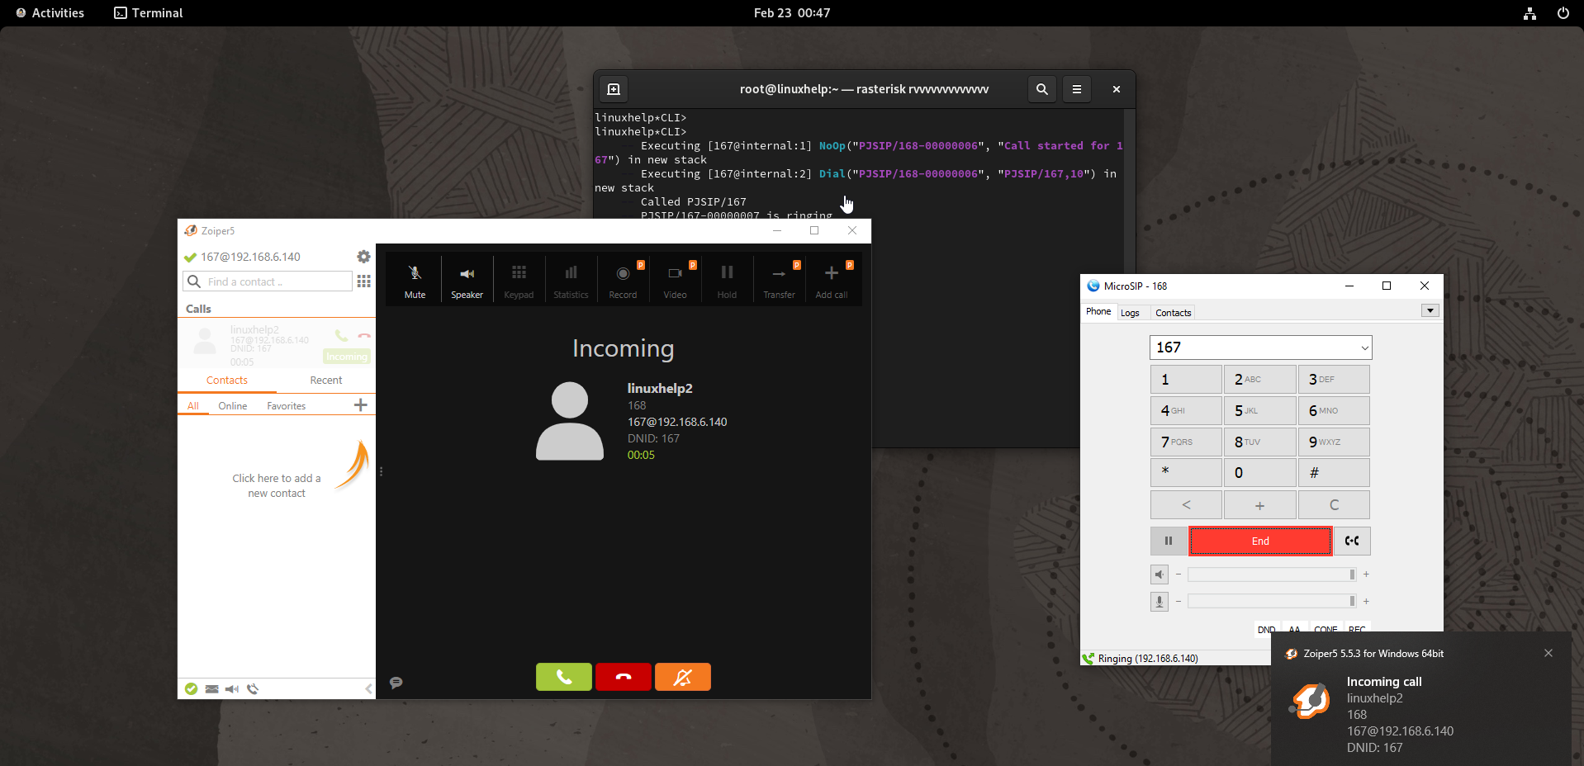The width and height of the screenshot is (1584, 766).
Task: Open the clock showing Feb 23 00:47
Action: pyautogui.click(x=792, y=12)
